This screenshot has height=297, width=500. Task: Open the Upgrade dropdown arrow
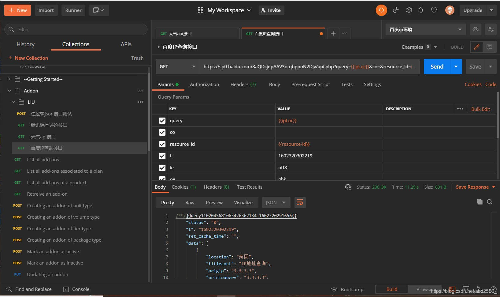(x=491, y=10)
